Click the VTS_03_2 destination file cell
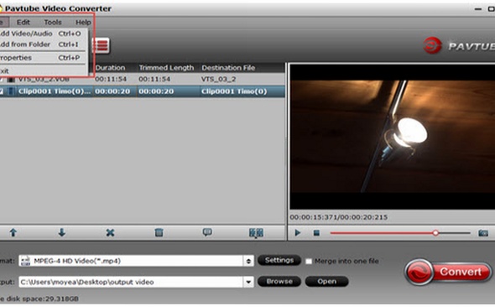 219,79
